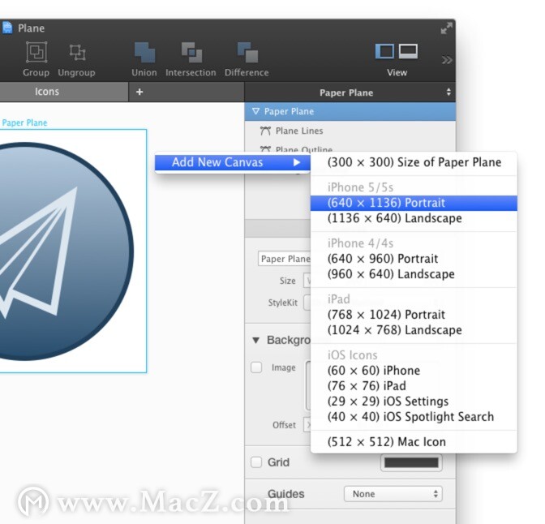Select 76 × 76 iPad icon size
Viewport: 545px width, 524px height.
coord(414,386)
